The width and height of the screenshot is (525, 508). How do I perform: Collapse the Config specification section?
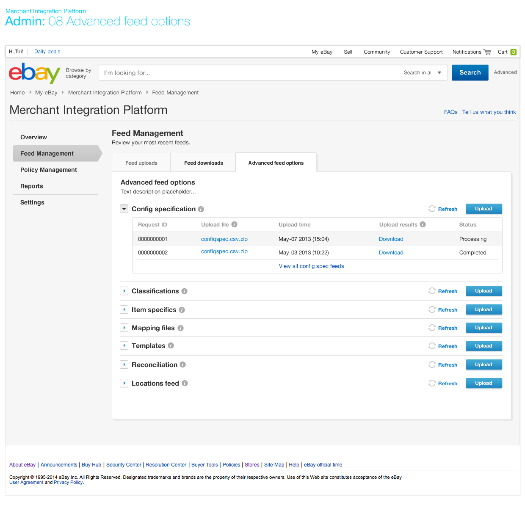point(124,209)
